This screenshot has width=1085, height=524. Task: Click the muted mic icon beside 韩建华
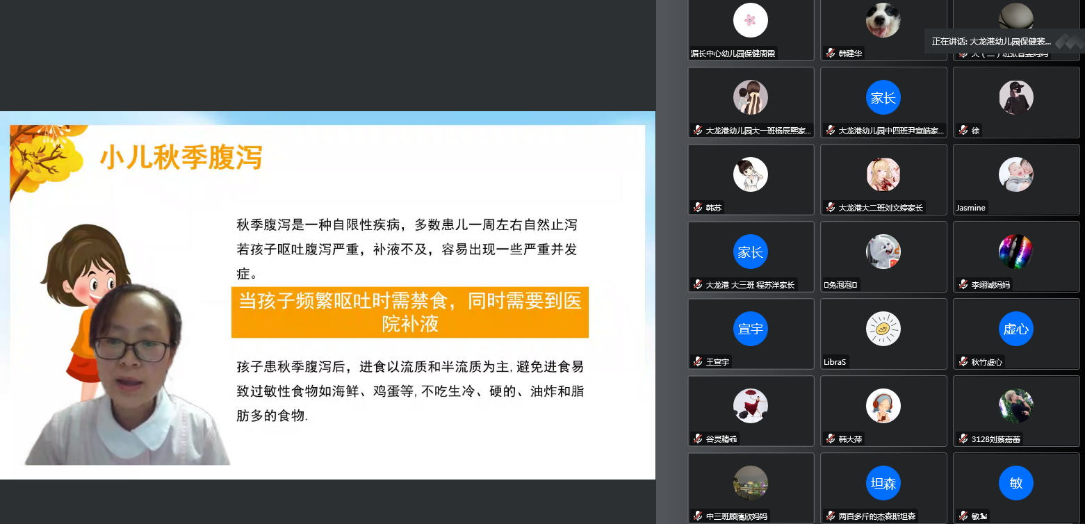[x=830, y=53]
